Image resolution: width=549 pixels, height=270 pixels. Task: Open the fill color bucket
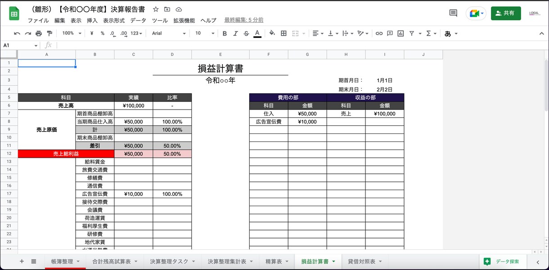tap(272, 33)
